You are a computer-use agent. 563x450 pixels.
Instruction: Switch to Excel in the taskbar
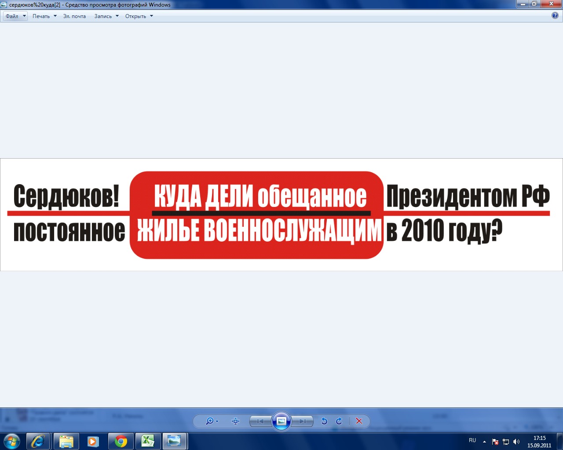pos(148,441)
